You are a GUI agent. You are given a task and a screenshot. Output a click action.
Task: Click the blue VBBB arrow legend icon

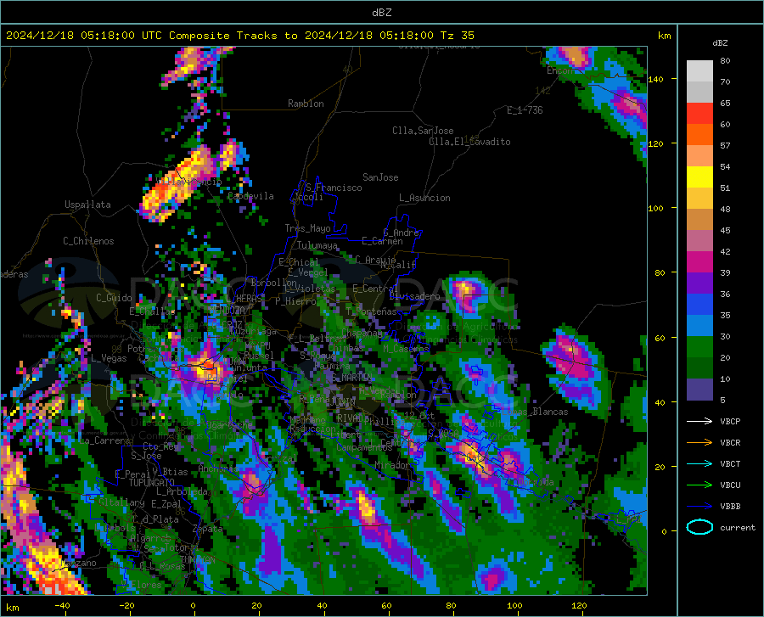tap(699, 507)
